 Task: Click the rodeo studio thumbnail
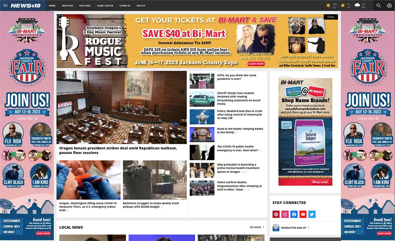coord(202,134)
